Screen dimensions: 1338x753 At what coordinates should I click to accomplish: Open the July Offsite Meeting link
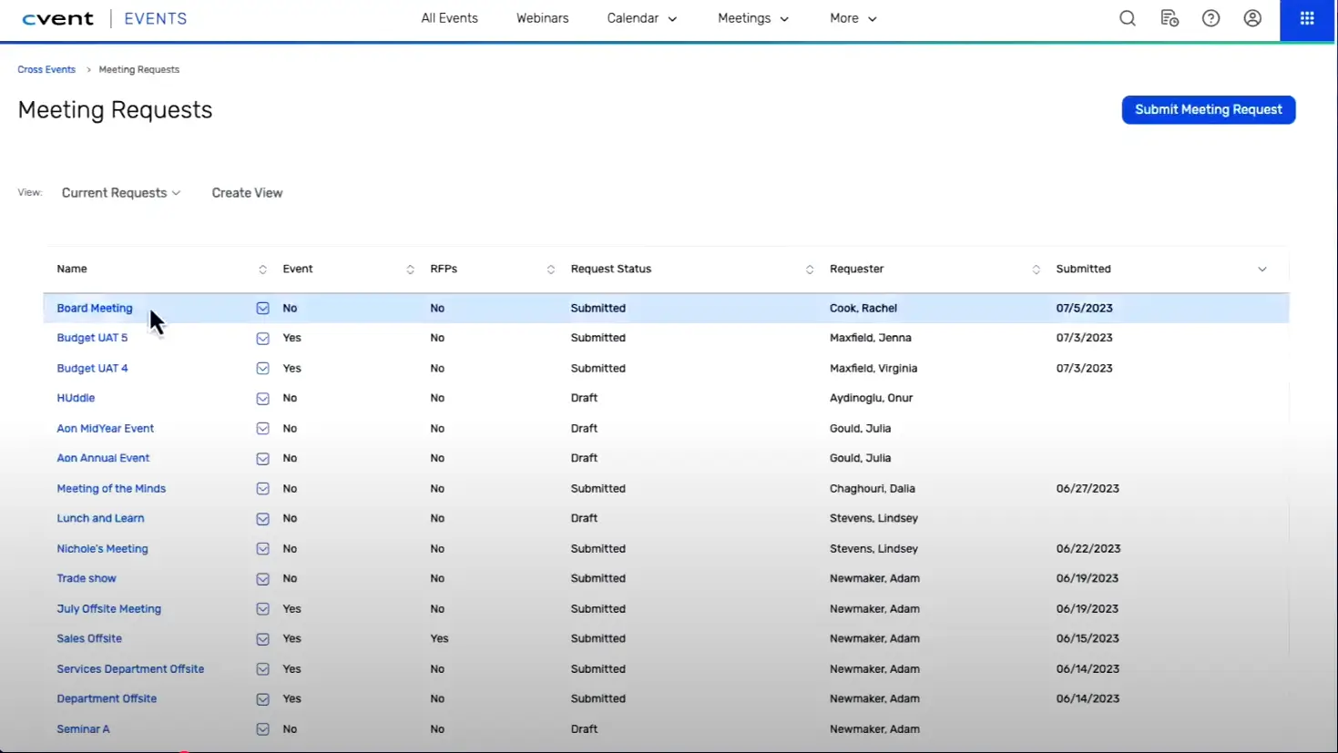(108, 608)
